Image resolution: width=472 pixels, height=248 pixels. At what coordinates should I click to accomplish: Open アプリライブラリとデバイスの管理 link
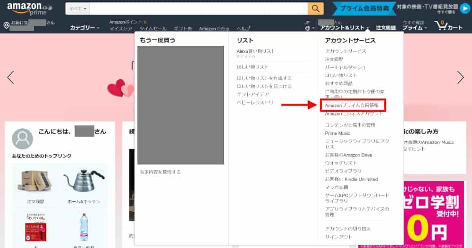(x=357, y=212)
